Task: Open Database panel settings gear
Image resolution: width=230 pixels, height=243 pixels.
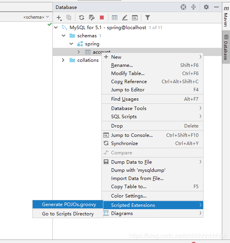Action: click(x=206, y=7)
